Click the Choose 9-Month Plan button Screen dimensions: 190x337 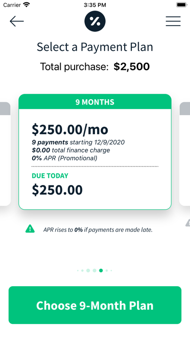(x=95, y=305)
